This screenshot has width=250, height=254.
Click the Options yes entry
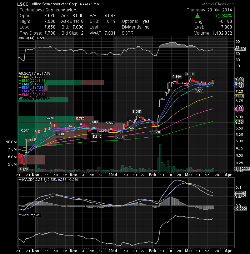[x=136, y=21]
